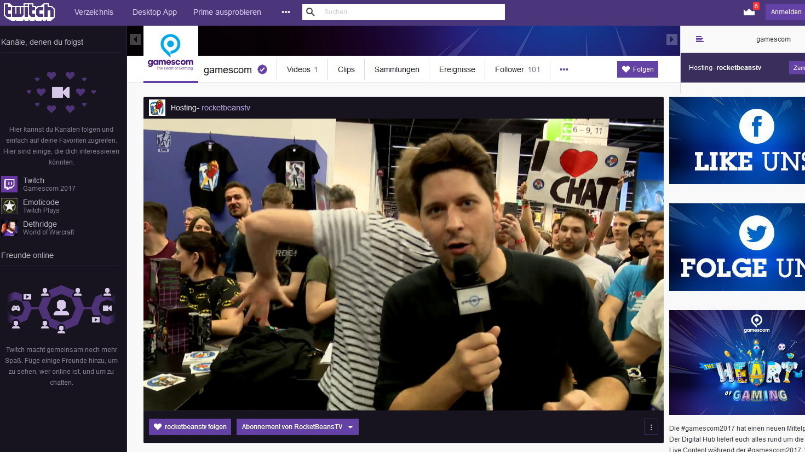Open the Videos tab
The height and width of the screenshot is (452, 805).
pos(302,69)
